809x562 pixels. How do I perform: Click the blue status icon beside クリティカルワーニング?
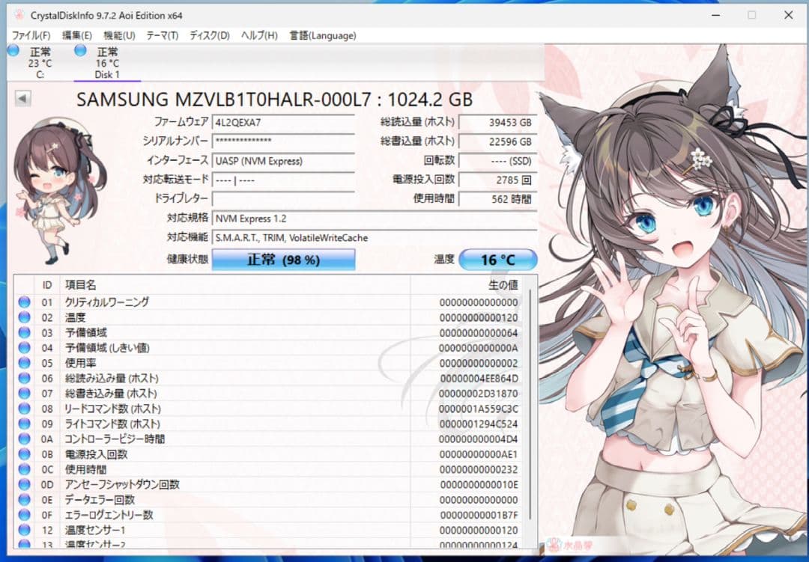coord(23,302)
